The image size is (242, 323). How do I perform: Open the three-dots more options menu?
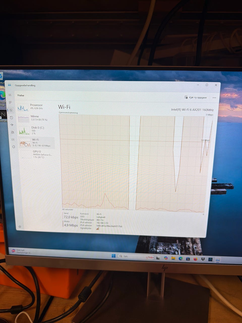(x=214, y=98)
